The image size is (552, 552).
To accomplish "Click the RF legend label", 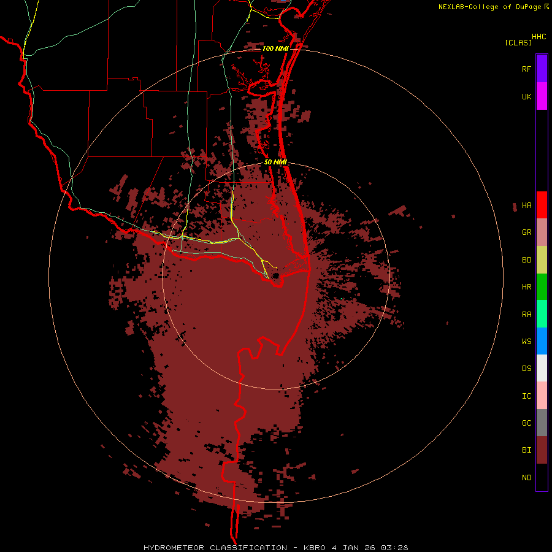I will coord(527,69).
